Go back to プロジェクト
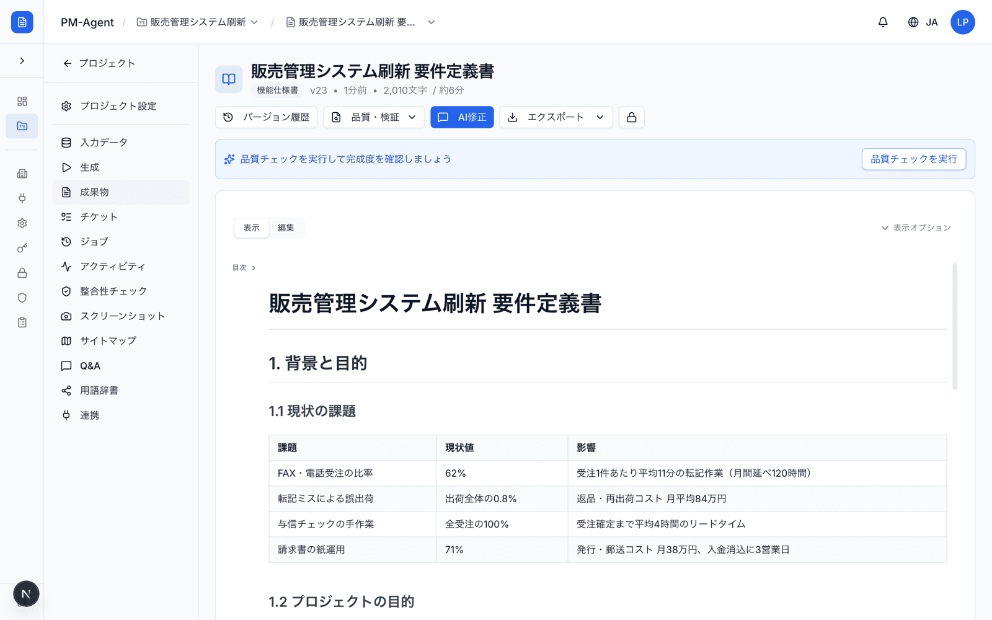 [x=99, y=63]
